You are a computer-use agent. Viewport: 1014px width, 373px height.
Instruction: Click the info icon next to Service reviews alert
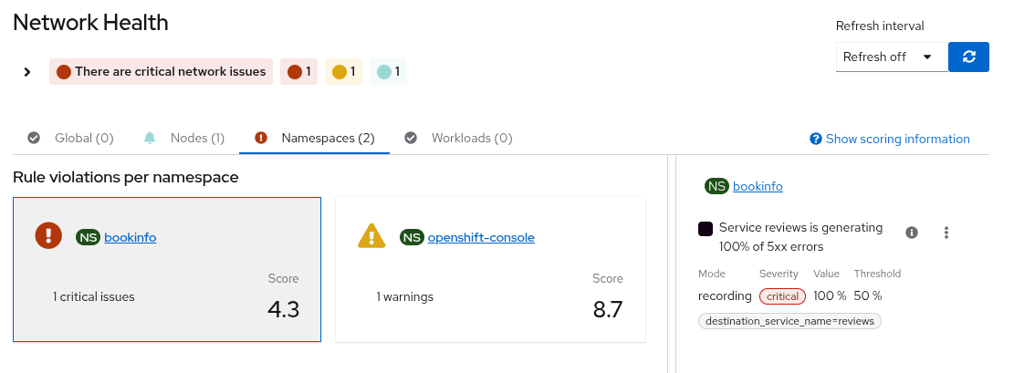(912, 232)
